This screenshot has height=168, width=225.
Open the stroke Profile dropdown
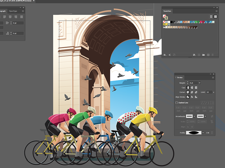[203, 133]
